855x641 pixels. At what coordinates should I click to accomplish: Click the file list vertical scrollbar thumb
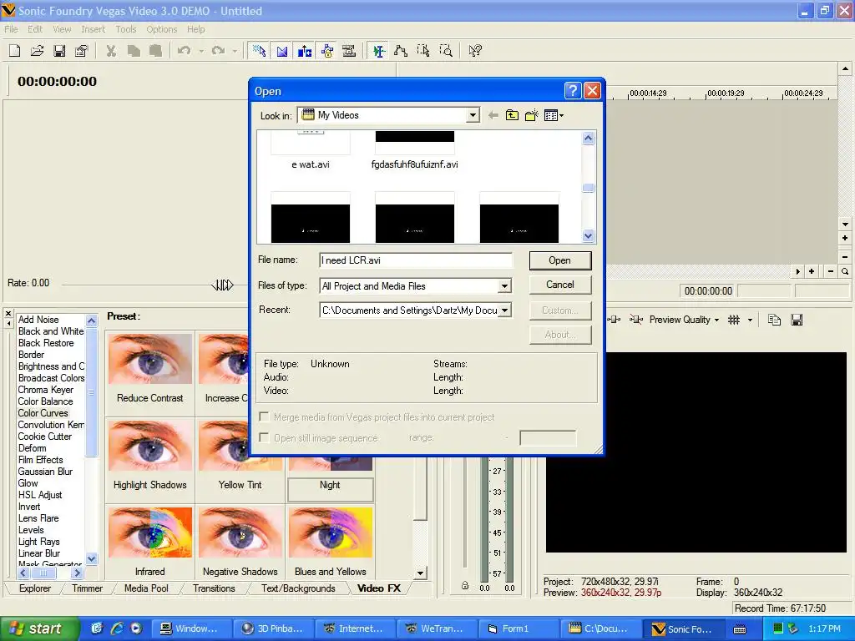588,188
